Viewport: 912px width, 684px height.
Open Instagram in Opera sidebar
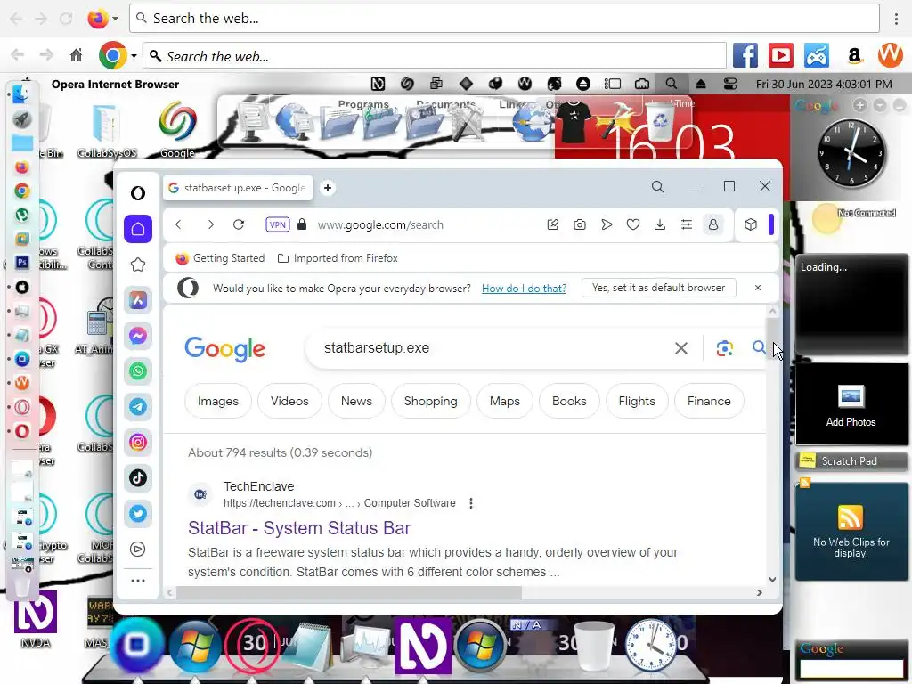[138, 443]
